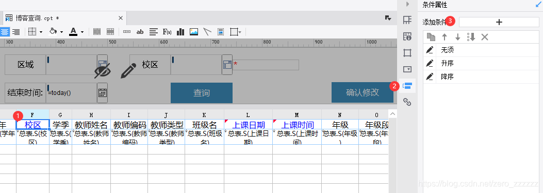Open the floating element panel icon
The image size is (543, 193).
coord(407,53)
